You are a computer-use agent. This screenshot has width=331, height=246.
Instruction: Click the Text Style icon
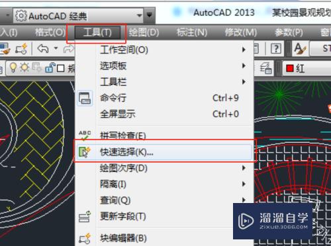pyautogui.click(x=300, y=48)
